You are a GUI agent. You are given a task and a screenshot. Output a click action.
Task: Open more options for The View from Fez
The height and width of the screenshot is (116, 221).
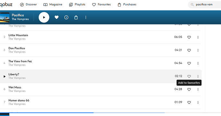point(198,63)
